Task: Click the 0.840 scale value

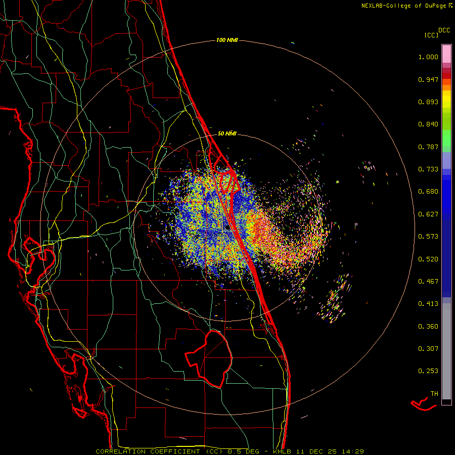Action: pos(428,124)
